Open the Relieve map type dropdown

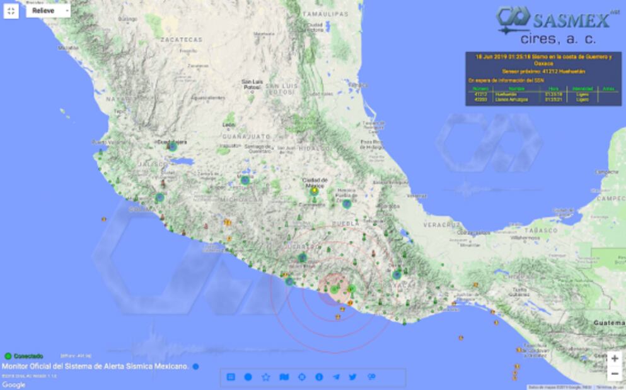click(x=49, y=10)
